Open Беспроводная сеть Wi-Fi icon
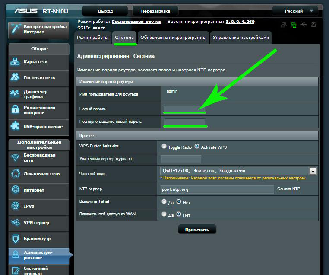The height and width of the screenshot is (275, 329). click(x=16, y=158)
